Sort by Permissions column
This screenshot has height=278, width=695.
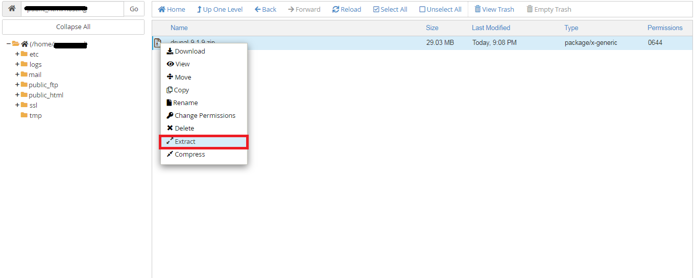[x=665, y=28]
